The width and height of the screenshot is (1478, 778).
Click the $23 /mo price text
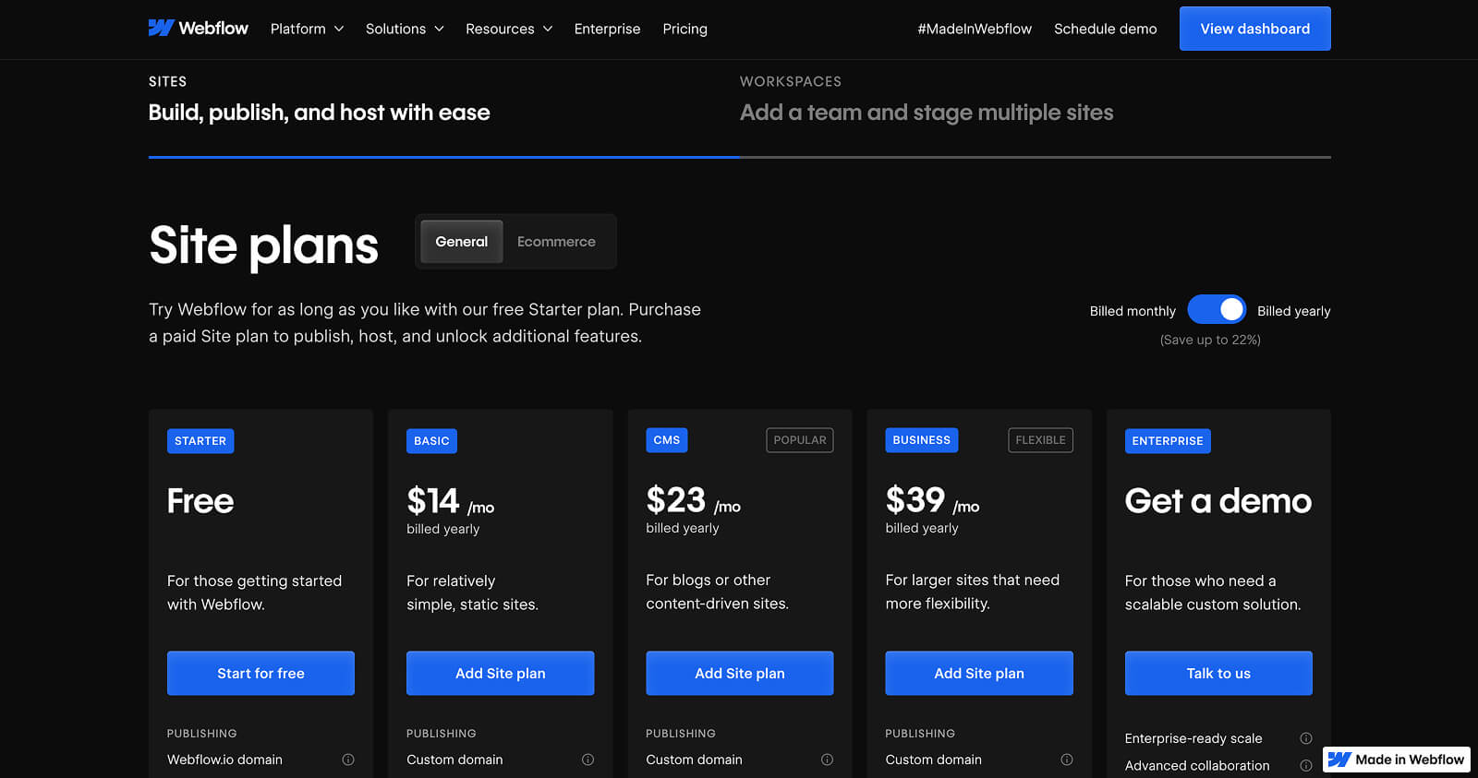pos(693,500)
